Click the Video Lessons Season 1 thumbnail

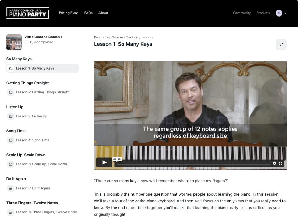point(14,42)
